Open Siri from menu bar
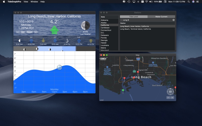202x126 pixels. (x=193, y=2)
